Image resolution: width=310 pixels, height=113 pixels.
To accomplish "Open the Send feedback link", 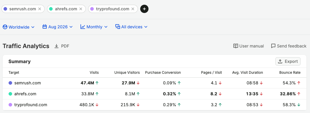I will pyautogui.click(x=289, y=46).
